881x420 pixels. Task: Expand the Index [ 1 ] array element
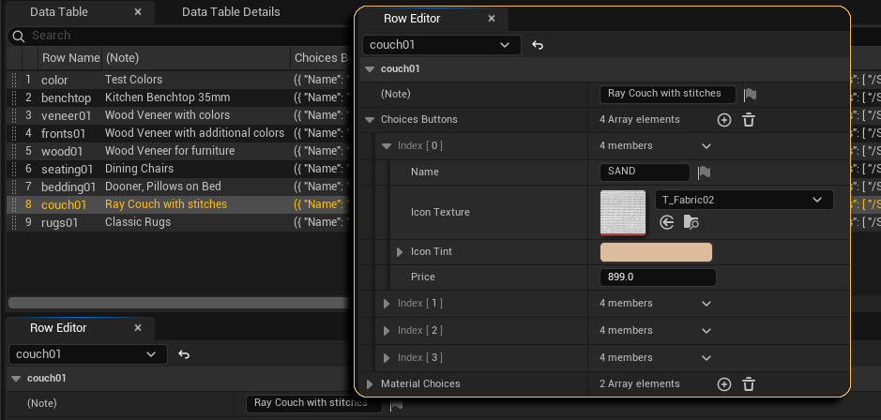pyautogui.click(x=387, y=304)
